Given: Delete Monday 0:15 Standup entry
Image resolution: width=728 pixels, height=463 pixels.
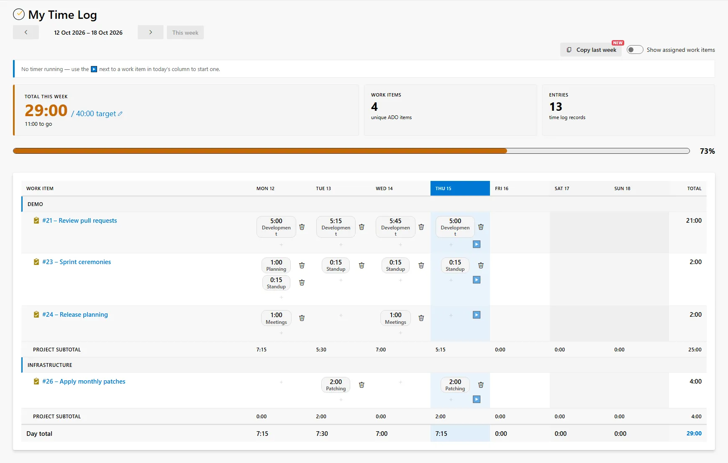Looking at the screenshot, I should coord(302,283).
